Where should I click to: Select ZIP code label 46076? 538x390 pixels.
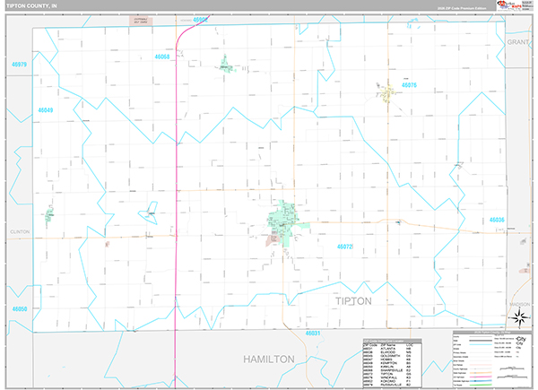pyautogui.click(x=409, y=85)
